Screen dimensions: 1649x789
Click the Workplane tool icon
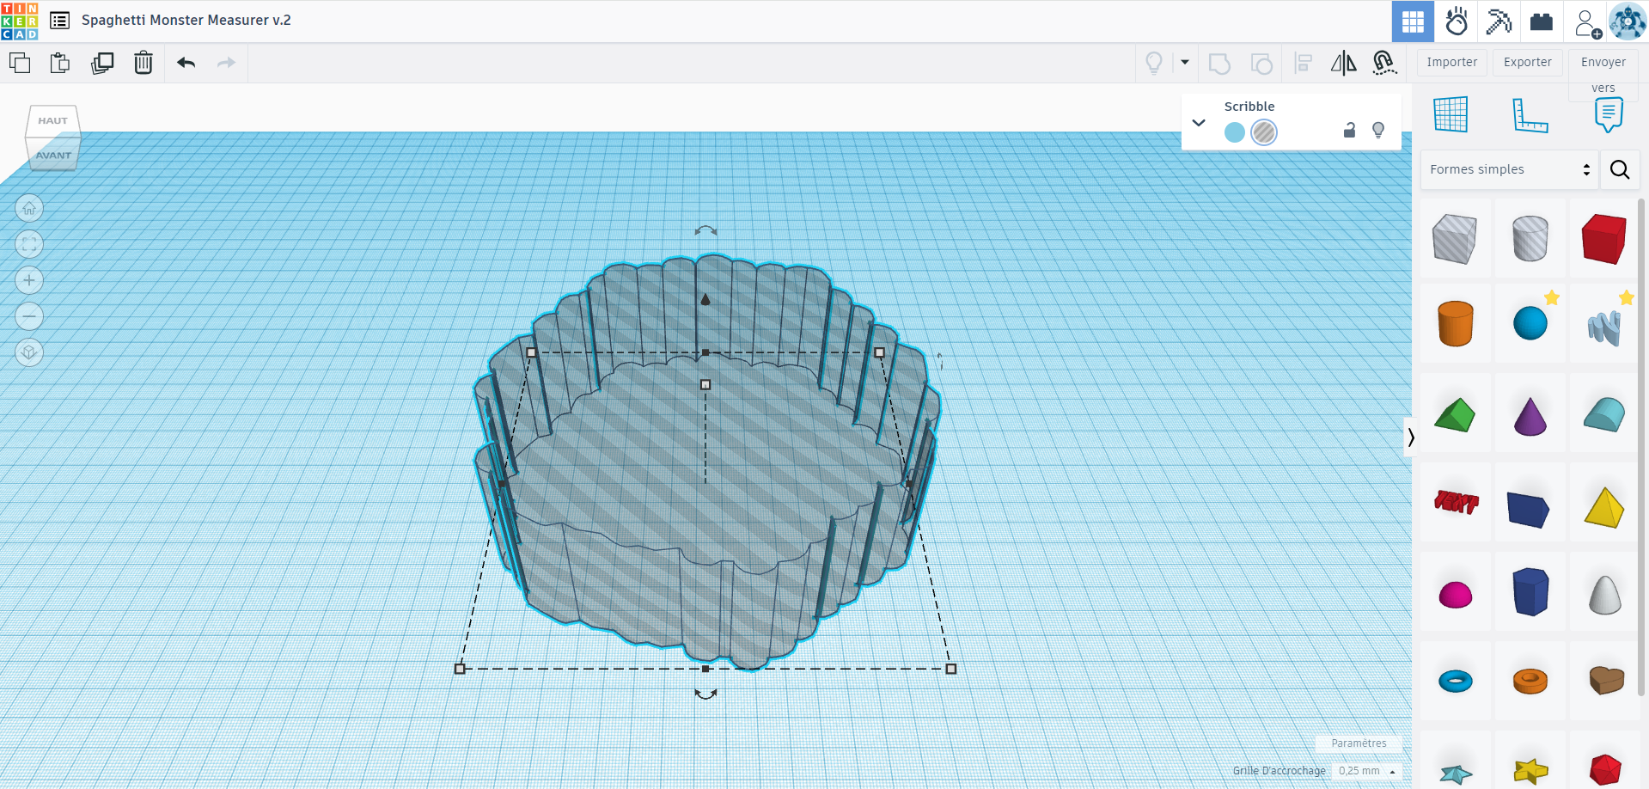[x=1451, y=114]
